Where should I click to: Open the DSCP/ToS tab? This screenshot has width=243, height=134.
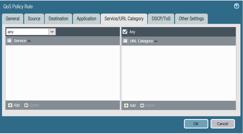pyautogui.click(x=161, y=19)
